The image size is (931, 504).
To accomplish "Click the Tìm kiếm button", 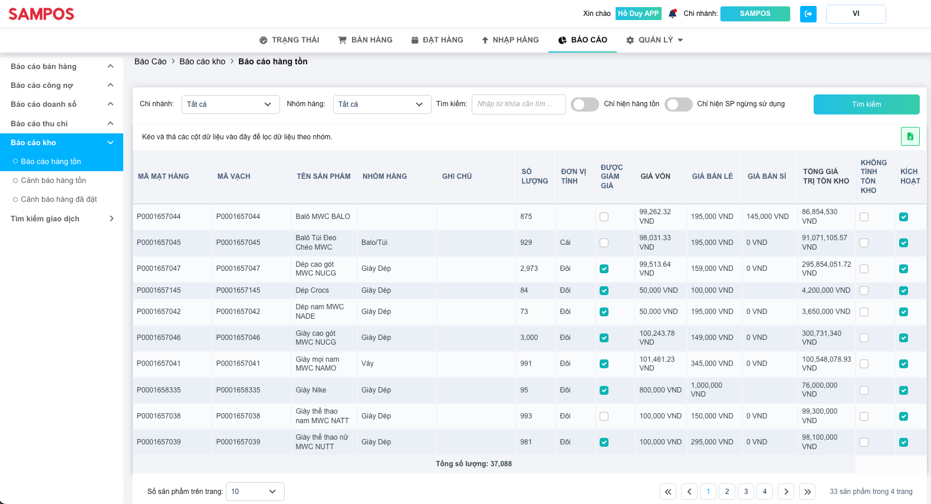I will [866, 104].
